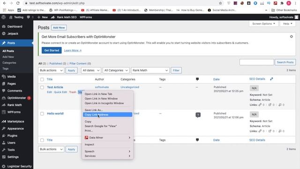This screenshot has width=300, height=169.
Task: Expand Services submenu in context menu
Action: (107, 156)
